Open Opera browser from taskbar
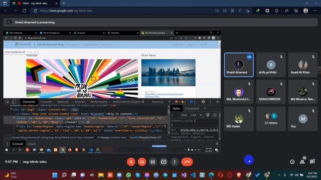The height and width of the screenshot is (180, 321). point(221,175)
